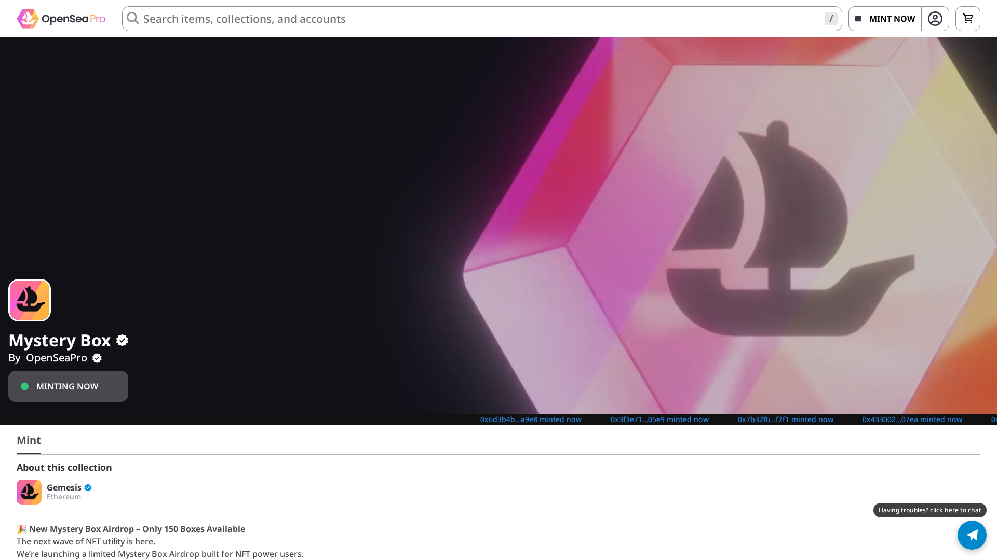Click the Mystery Box verified badge

(x=122, y=340)
